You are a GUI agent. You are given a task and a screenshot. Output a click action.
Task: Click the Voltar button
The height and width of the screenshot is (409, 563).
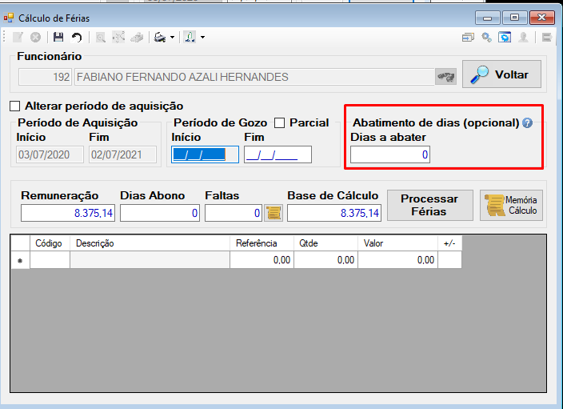point(501,74)
